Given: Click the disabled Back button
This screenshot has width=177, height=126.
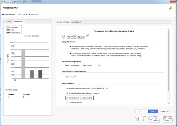Looking at the screenshot, I should pyautogui.click(x=140, y=111).
